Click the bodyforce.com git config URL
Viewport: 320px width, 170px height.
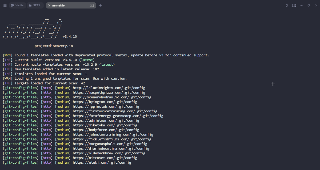[x=106, y=130]
